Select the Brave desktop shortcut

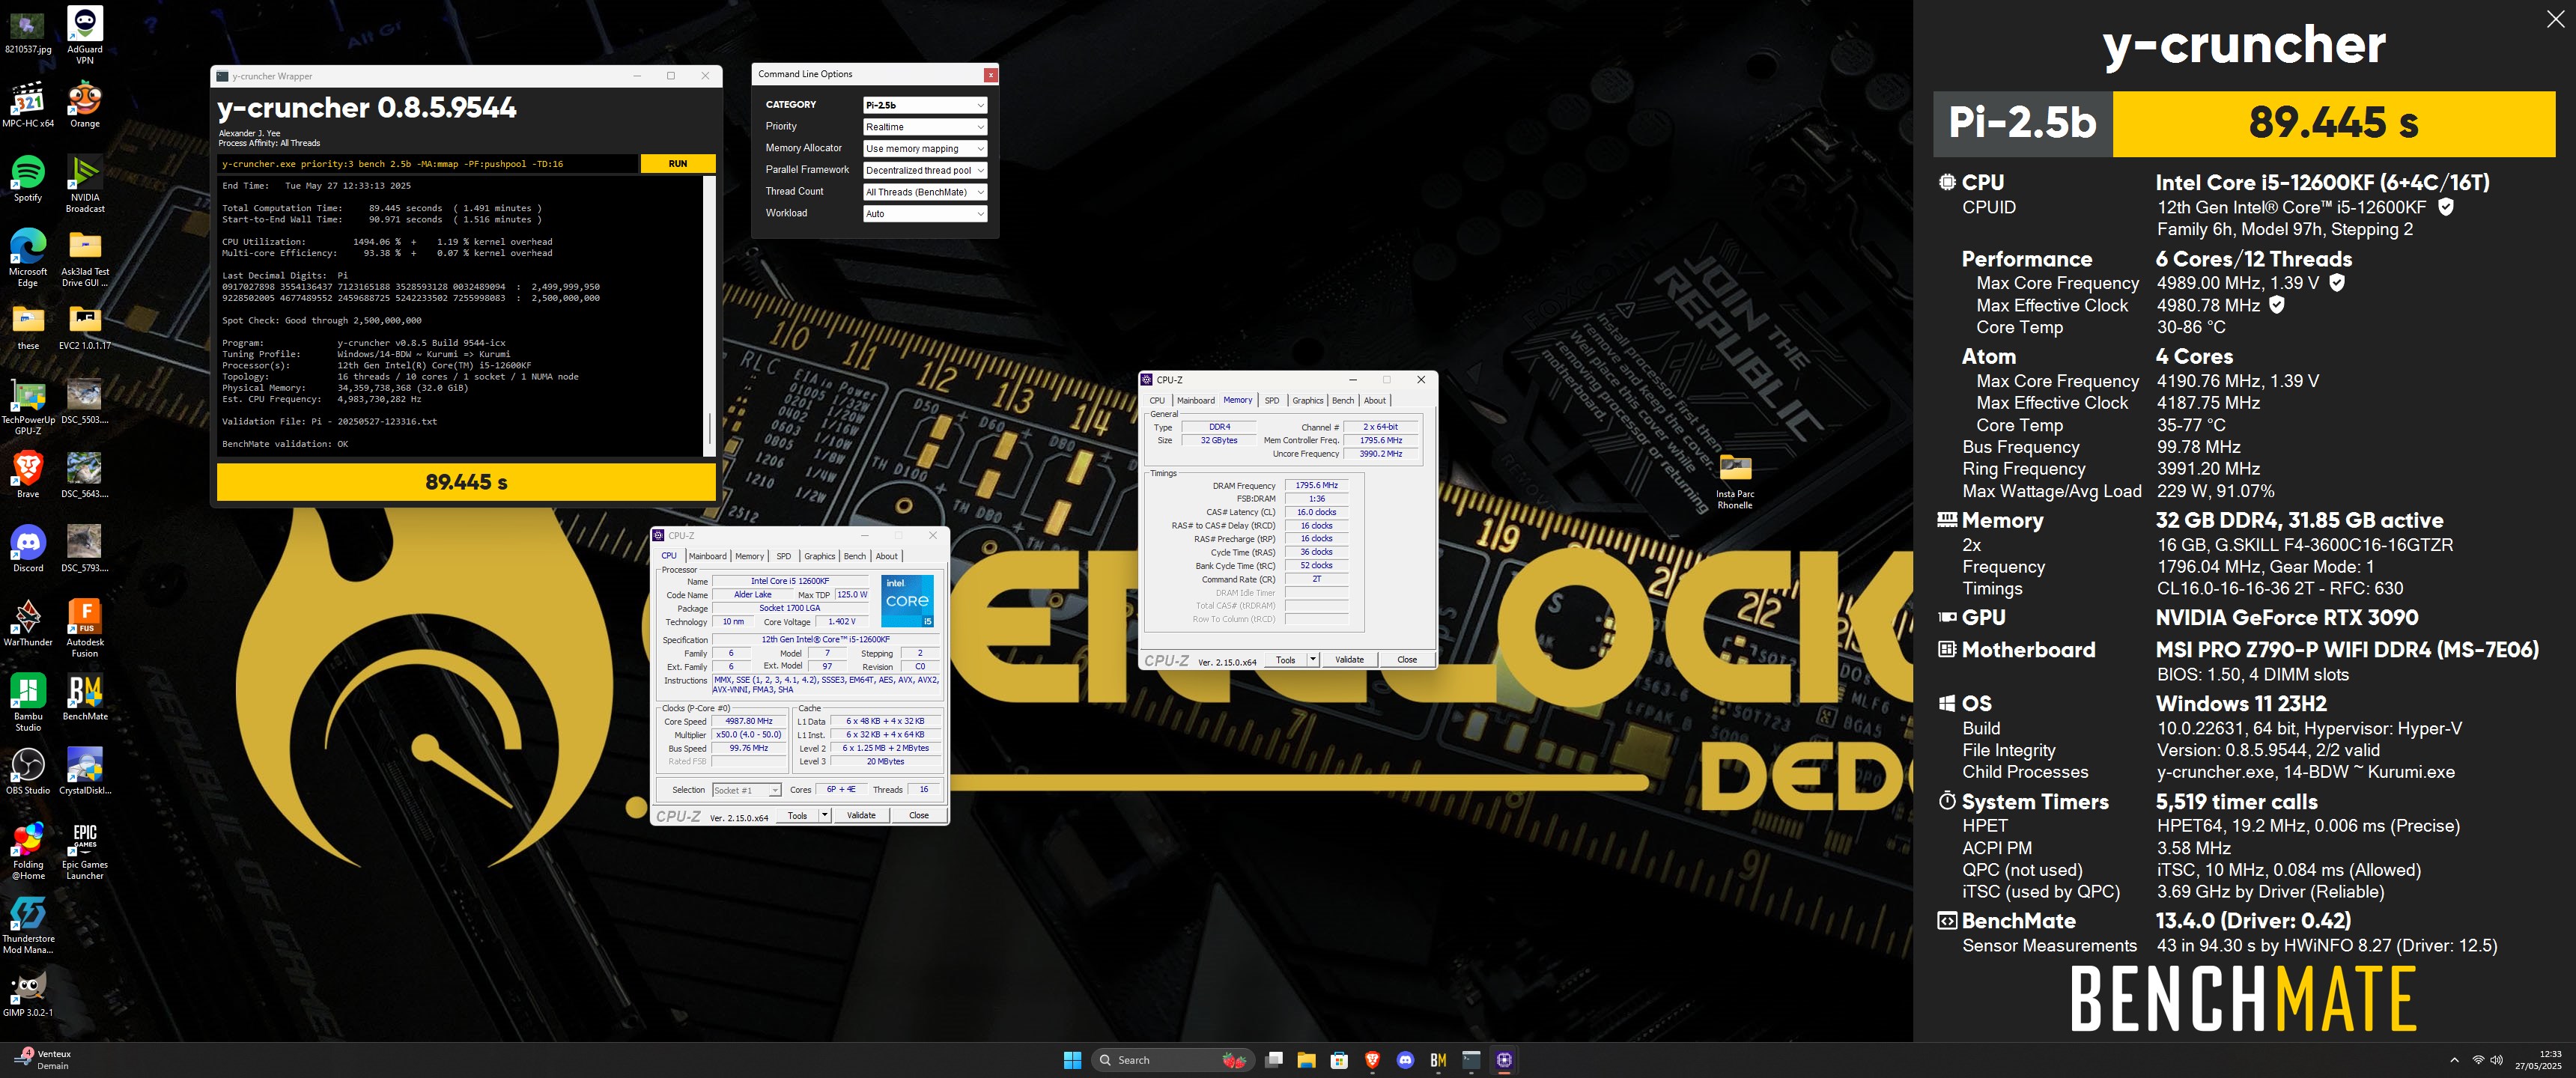point(28,475)
